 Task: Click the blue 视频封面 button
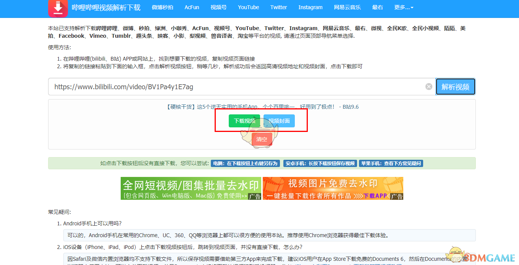click(279, 121)
